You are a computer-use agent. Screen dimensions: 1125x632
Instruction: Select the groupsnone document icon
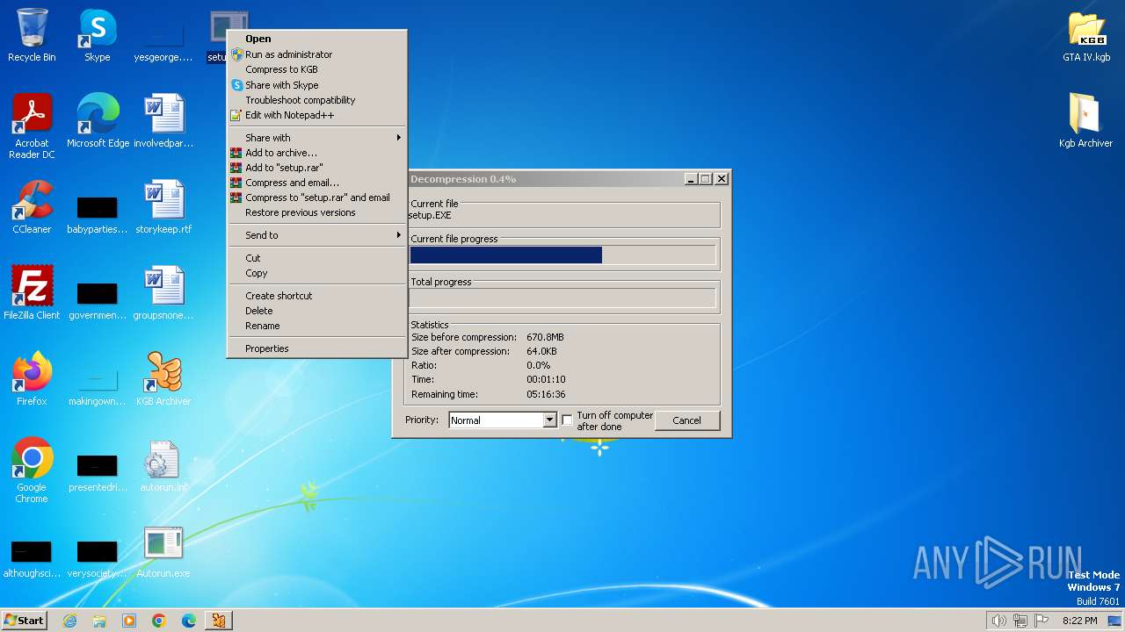[x=163, y=292]
